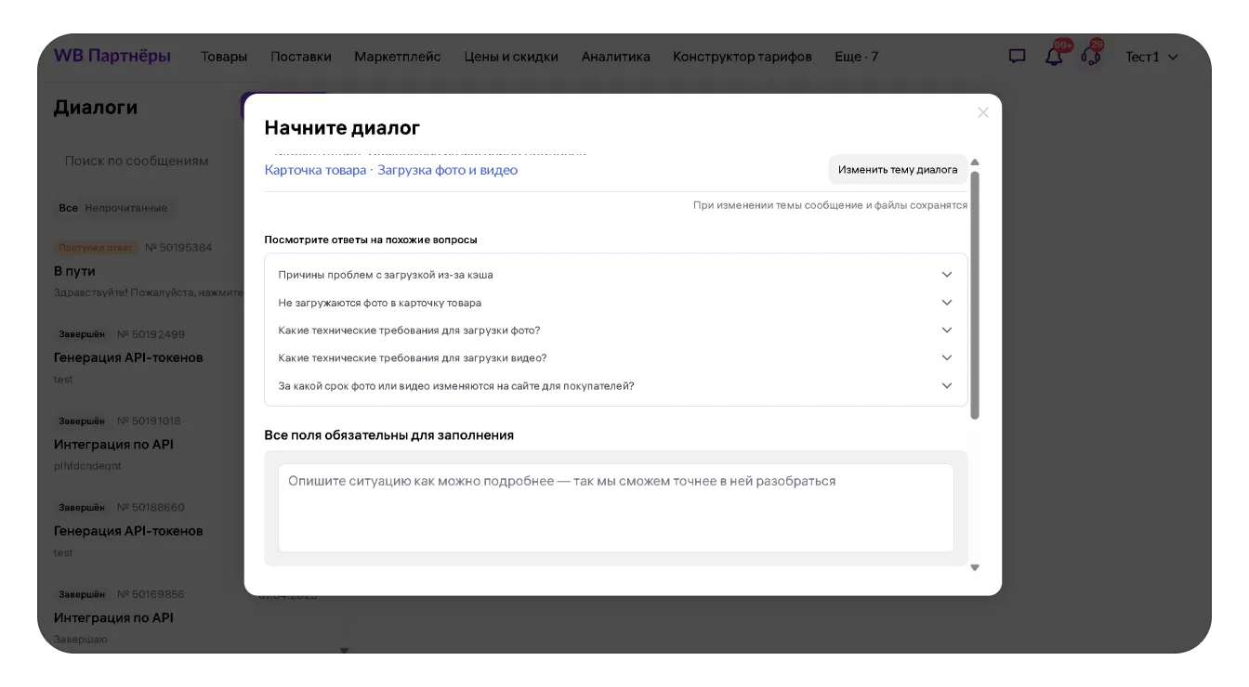The image size is (1249, 687).
Task: Open the Аналитика menu
Action: point(615,57)
